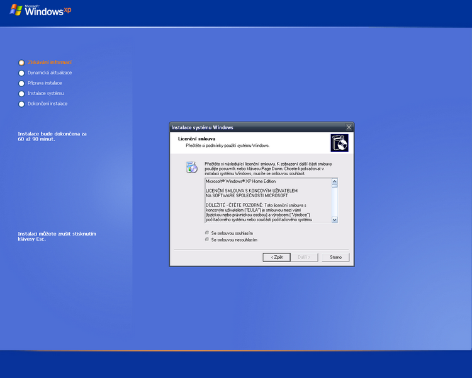This screenshot has width=472, height=378.
Task: Click "Microsoft Windows XP Home Edition" license line
Action: click(x=240, y=181)
